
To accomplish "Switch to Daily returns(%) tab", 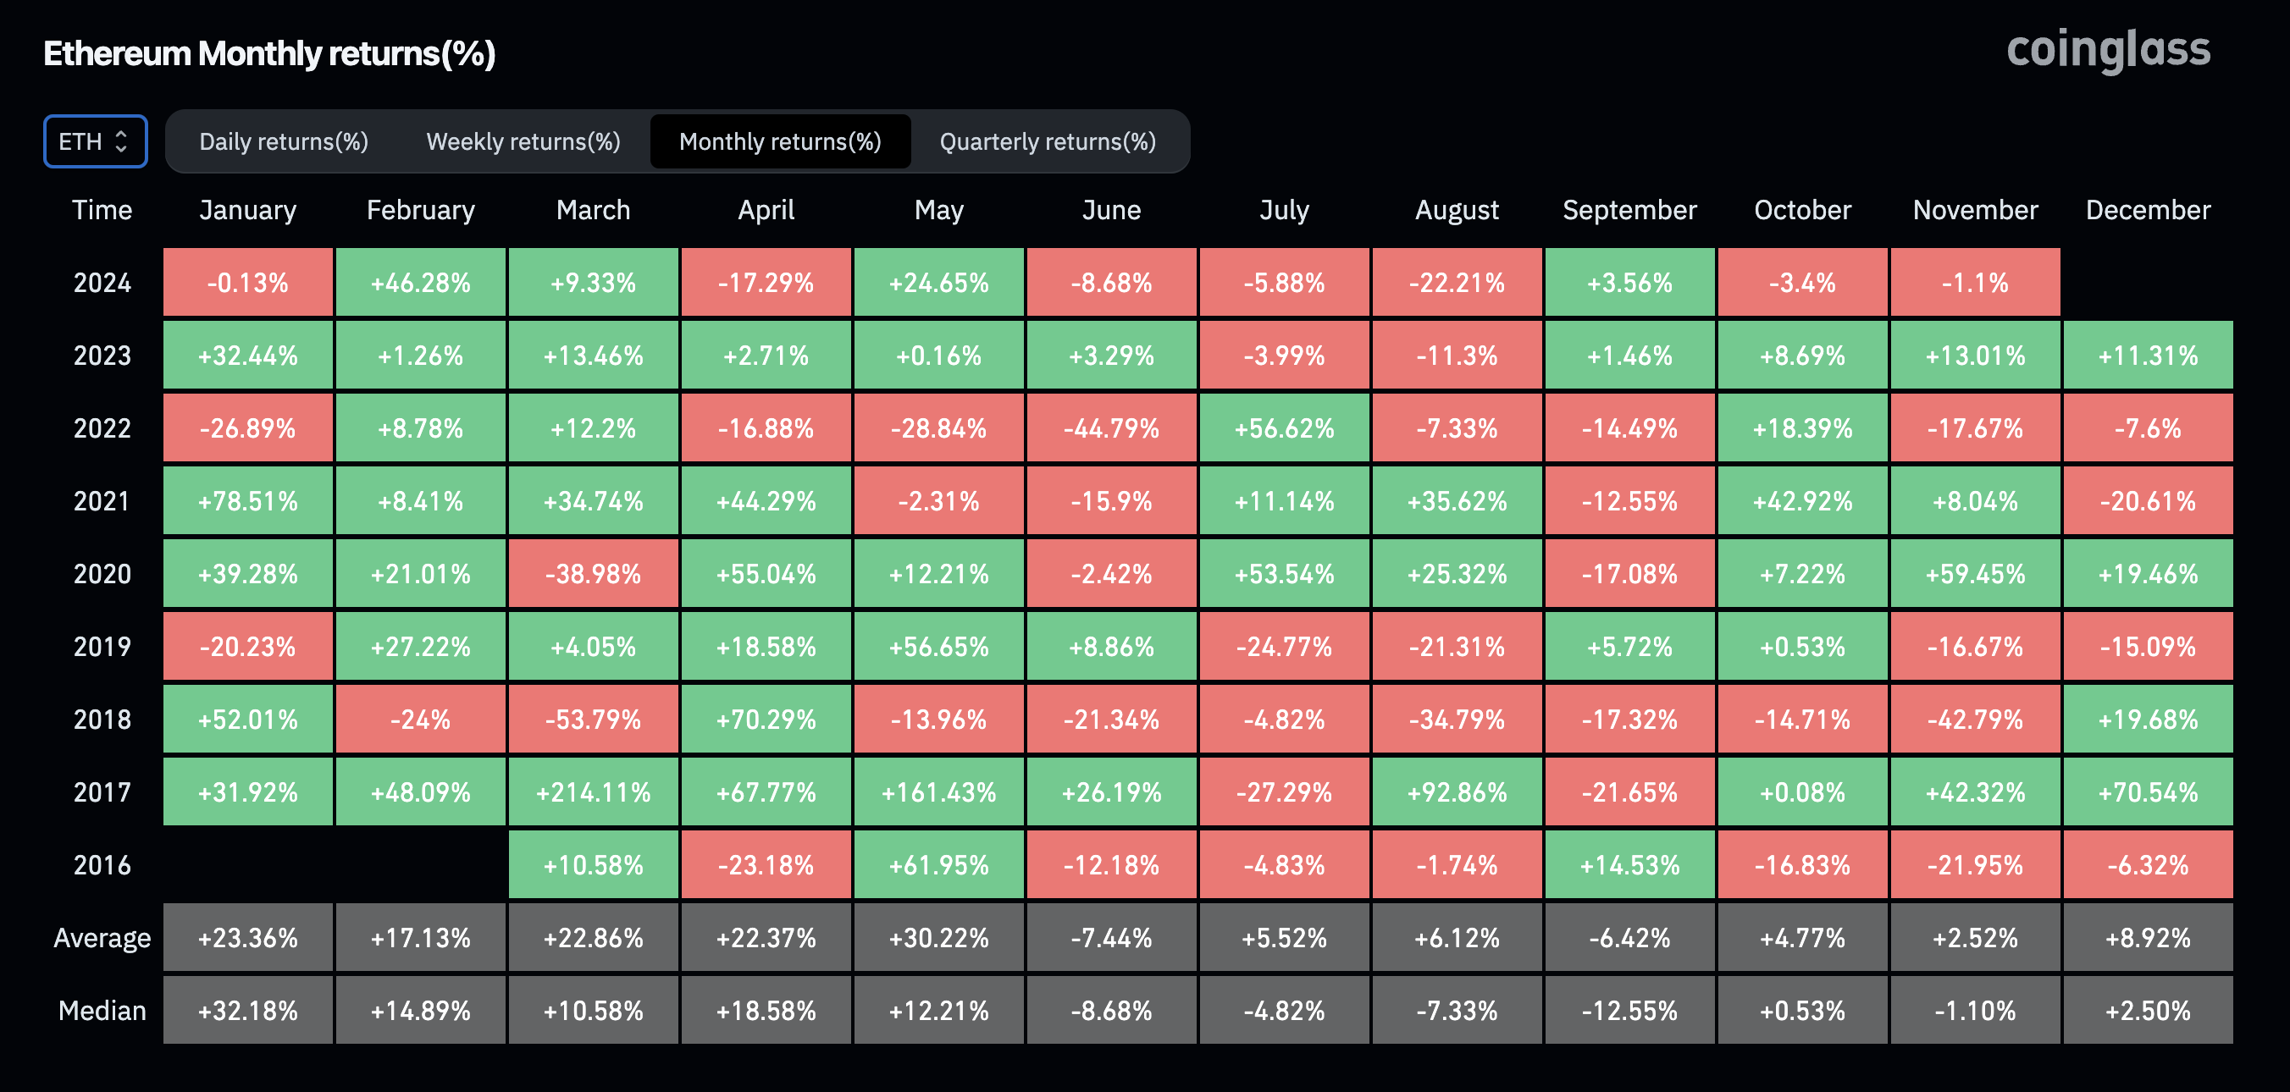I will [x=284, y=141].
